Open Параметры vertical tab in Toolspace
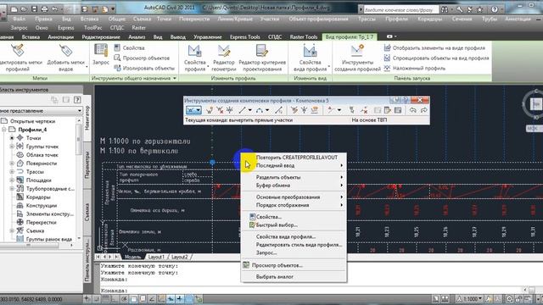Viewport: 543px width, 305px height. click(x=87, y=165)
